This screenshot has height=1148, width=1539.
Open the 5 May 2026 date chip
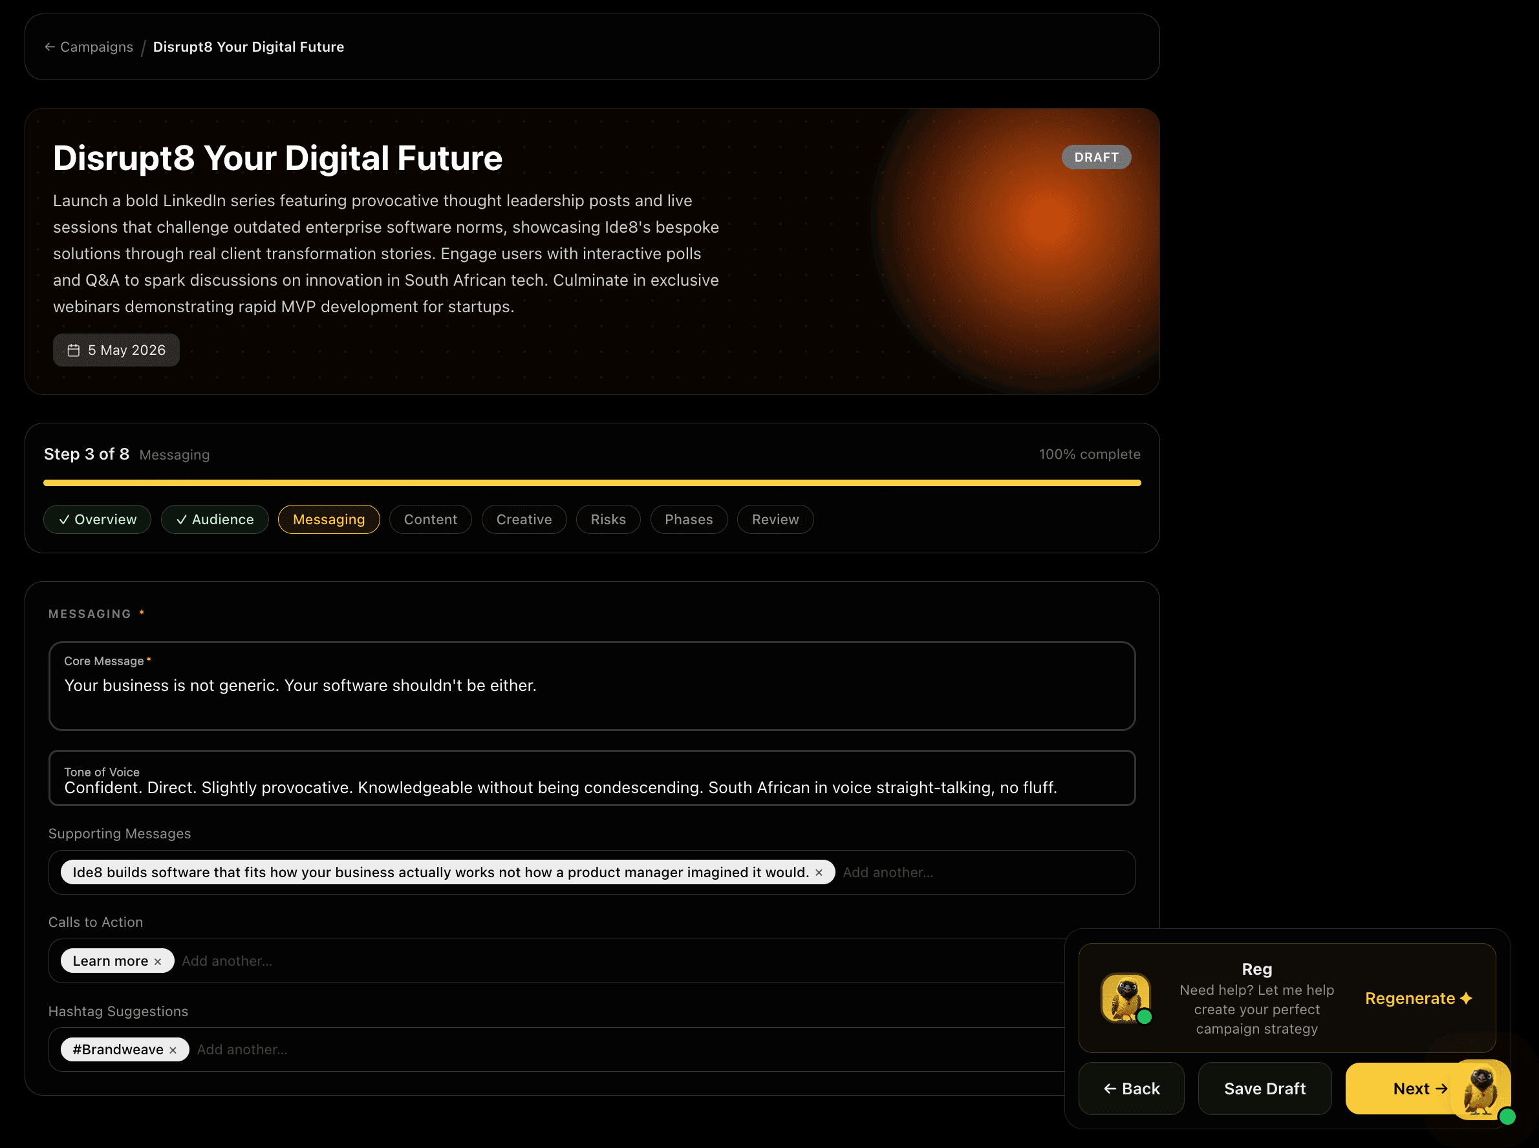116,350
